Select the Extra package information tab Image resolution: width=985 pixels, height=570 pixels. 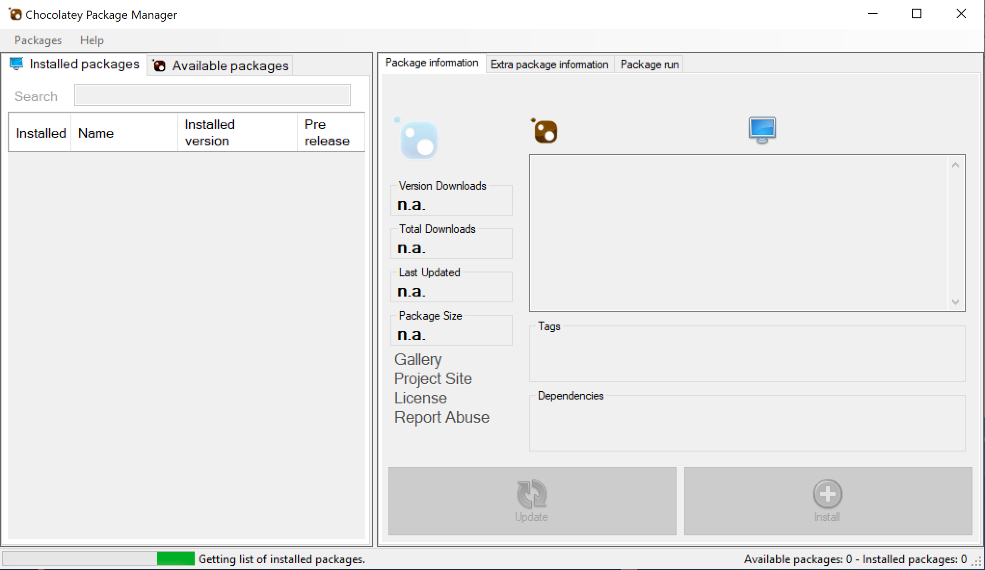[x=549, y=65]
